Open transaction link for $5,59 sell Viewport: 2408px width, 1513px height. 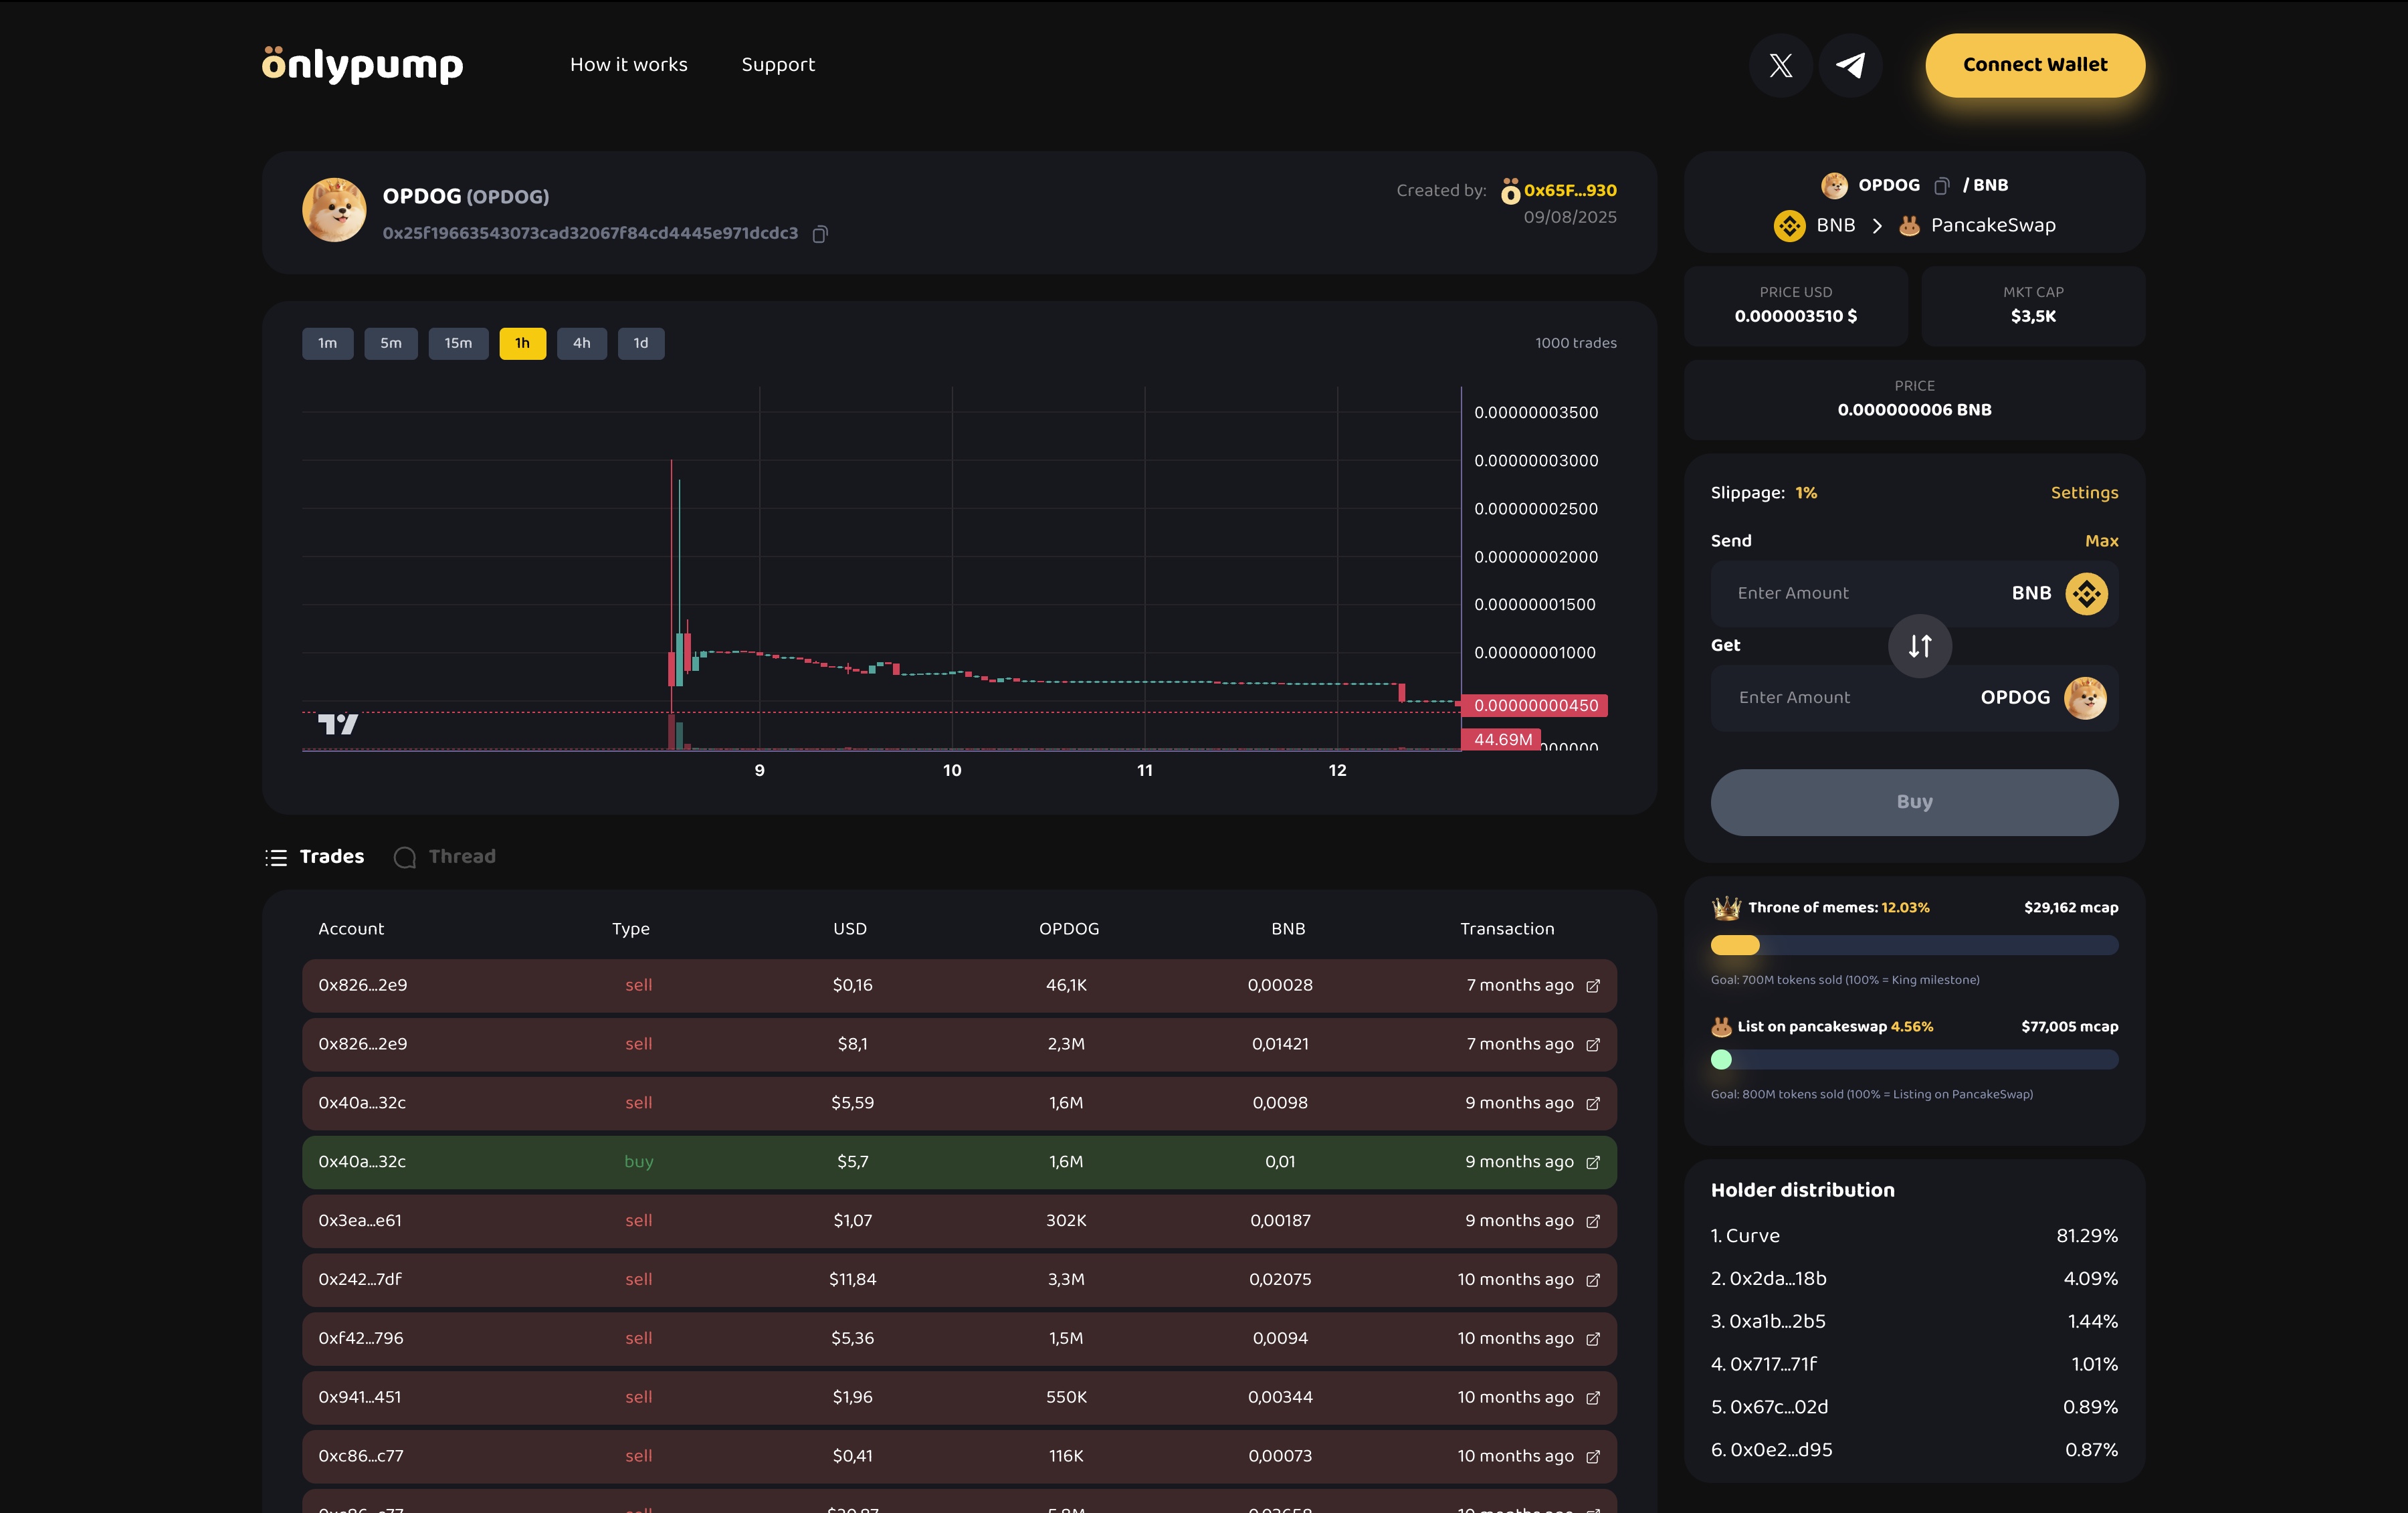1593,1104
